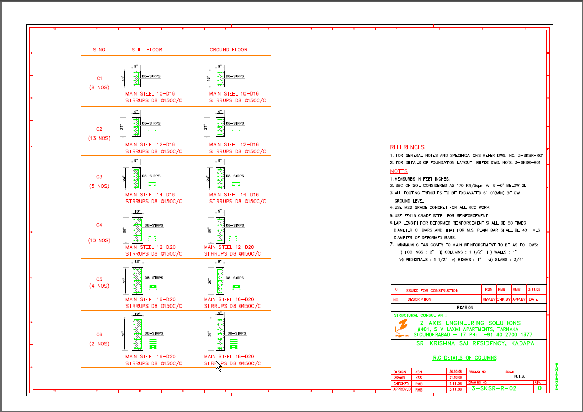
Task: Select MAIN STEEL 16-D20 in C5 stilt floor cell
Action: [x=151, y=299]
